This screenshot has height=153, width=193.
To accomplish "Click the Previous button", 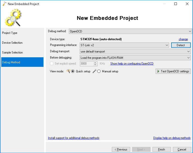I will coord(121,149).
